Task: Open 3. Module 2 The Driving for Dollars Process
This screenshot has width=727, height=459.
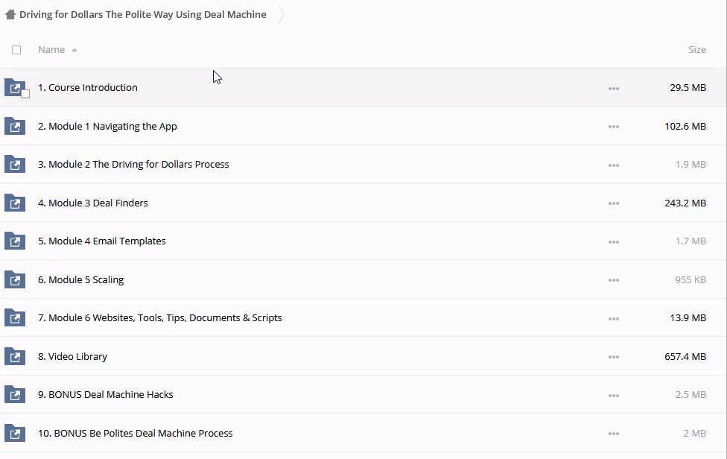Action: click(x=133, y=164)
